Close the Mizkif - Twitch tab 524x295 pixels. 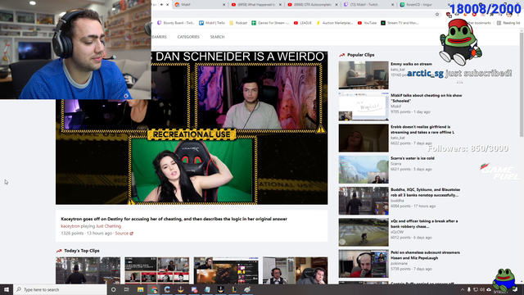click(x=392, y=5)
